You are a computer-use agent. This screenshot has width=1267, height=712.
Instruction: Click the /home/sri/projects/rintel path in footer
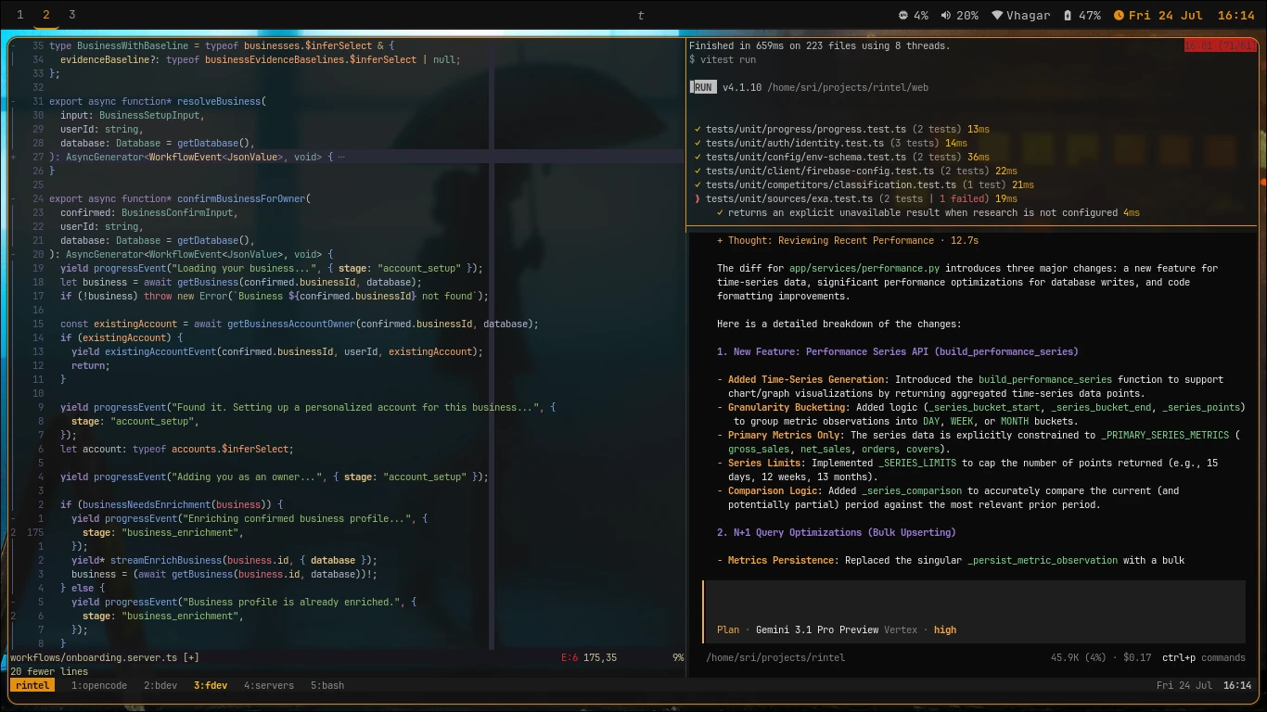point(775,658)
